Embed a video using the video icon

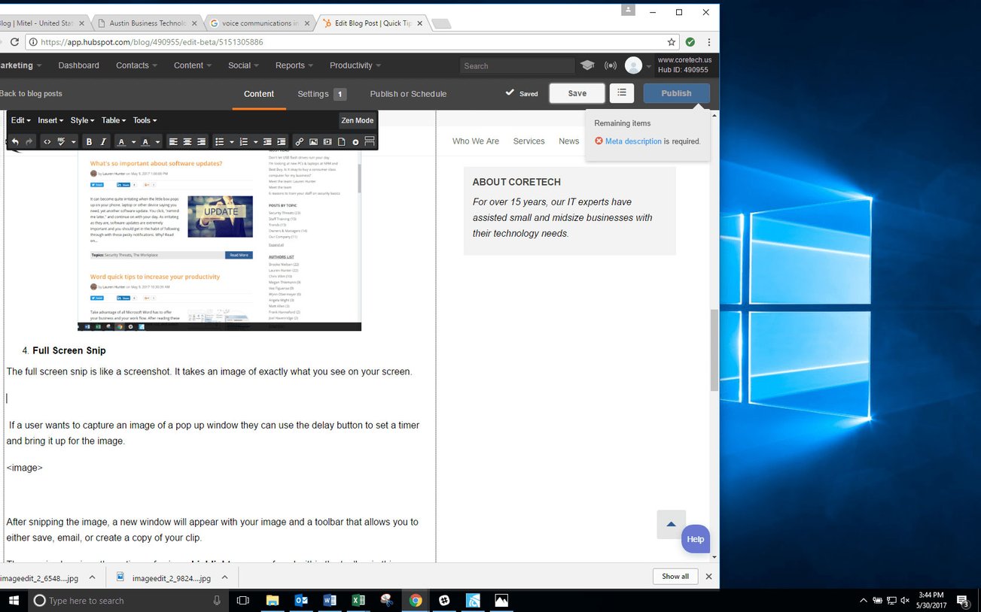tap(328, 141)
